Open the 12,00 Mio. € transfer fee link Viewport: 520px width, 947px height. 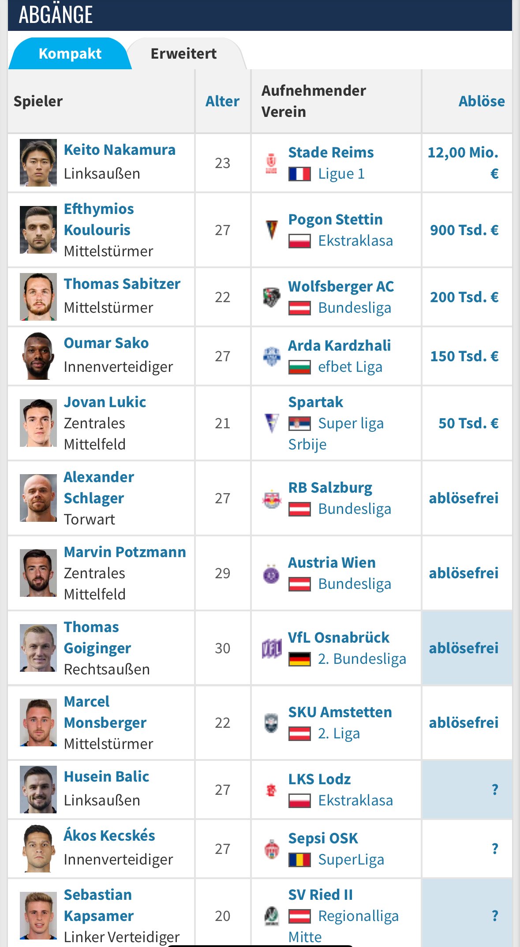coord(463,163)
